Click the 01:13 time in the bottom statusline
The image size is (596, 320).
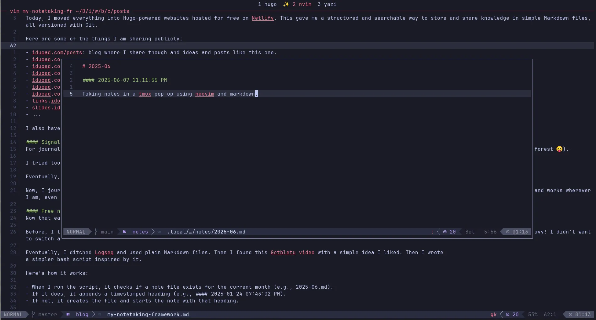pyautogui.click(x=583, y=314)
